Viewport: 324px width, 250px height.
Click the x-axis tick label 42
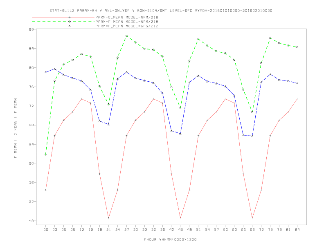point(171,230)
